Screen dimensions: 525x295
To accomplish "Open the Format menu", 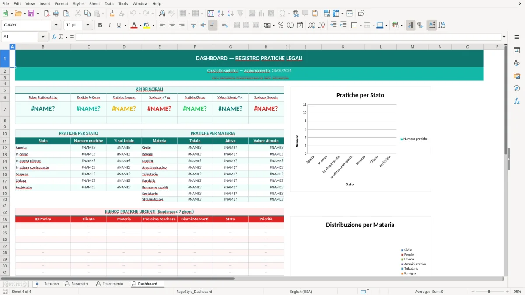I will tap(61, 3).
